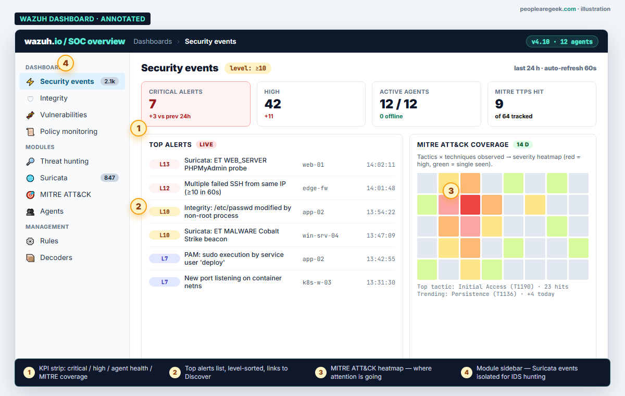Click the L13 level badge

coord(165,165)
